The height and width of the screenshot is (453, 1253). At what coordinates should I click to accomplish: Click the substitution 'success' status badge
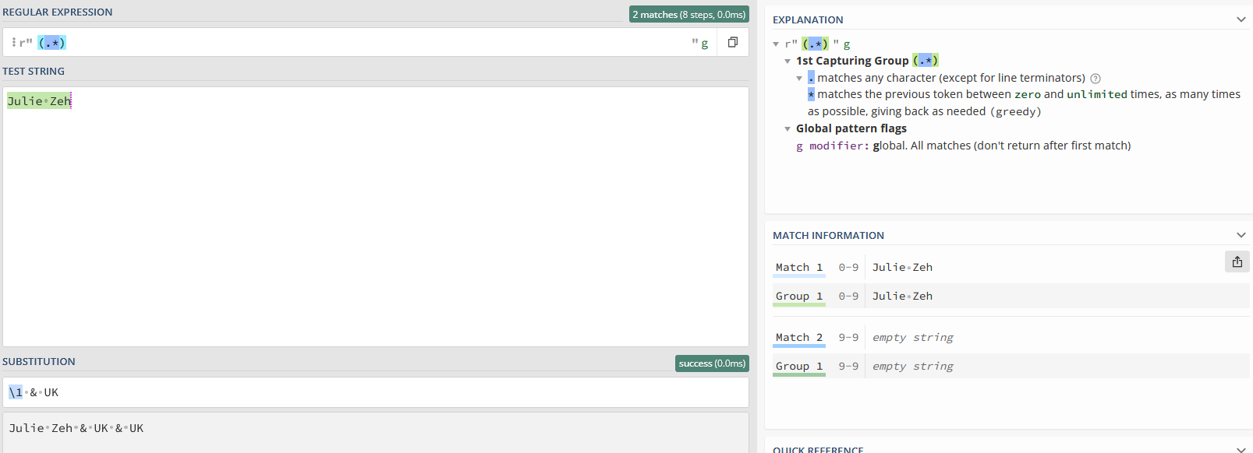tap(713, 363)
